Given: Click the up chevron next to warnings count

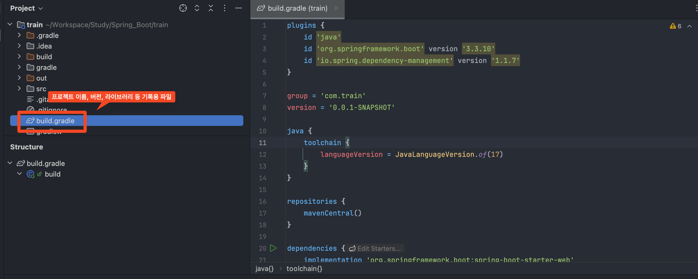Looking at the screenshot, I should click(690, 26).
